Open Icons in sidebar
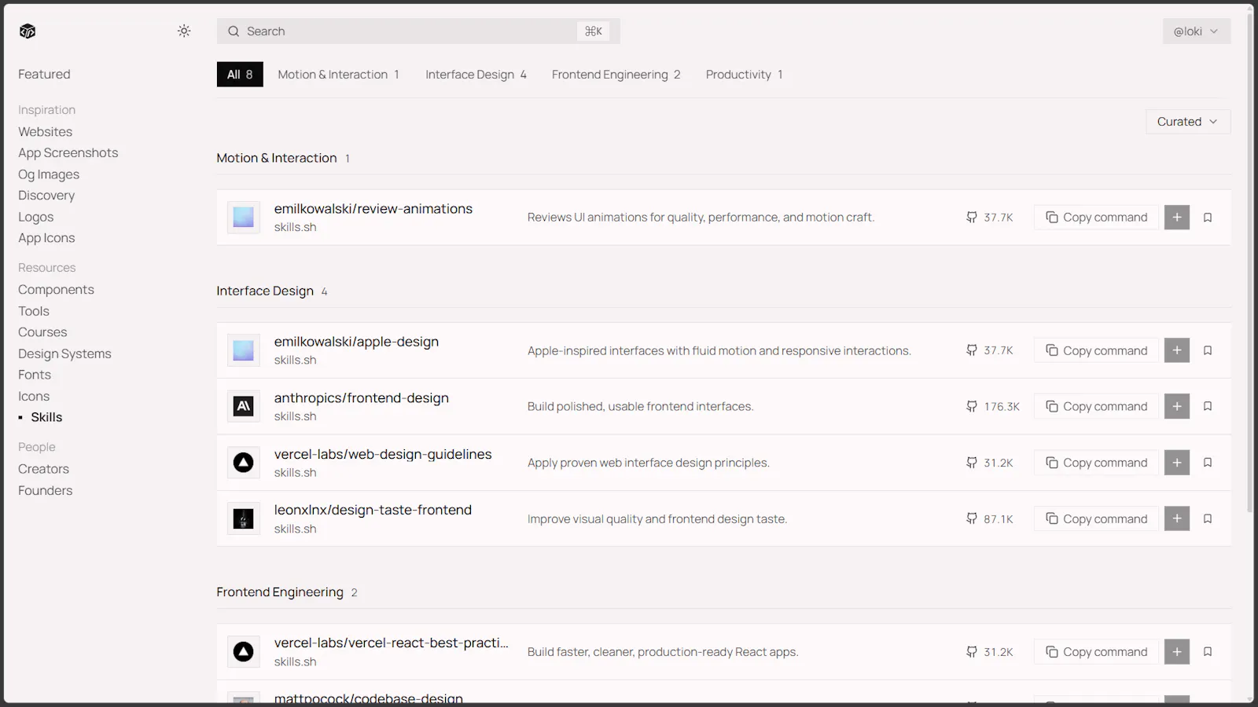1258x707 pixels. [34, 397]
